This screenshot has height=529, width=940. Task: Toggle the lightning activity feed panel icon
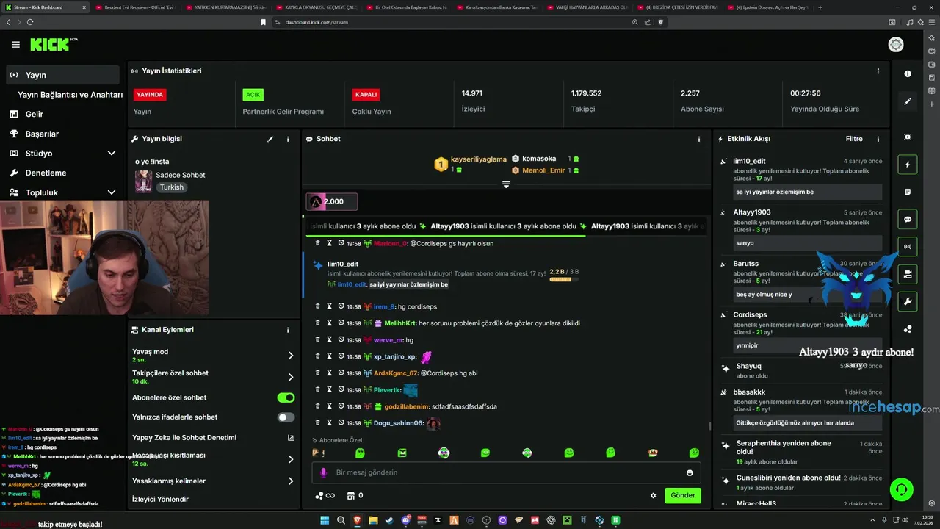908,165
